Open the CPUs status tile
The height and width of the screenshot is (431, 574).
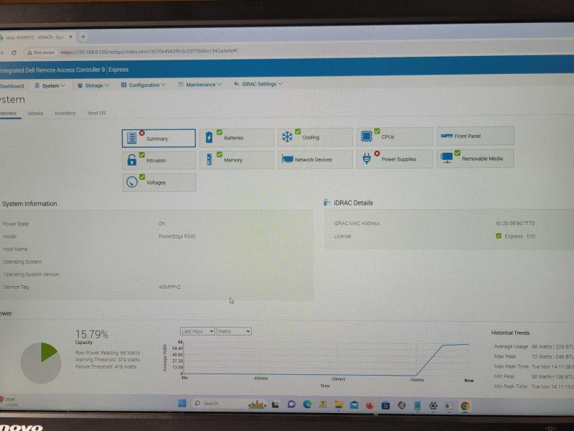coord(395,136)
